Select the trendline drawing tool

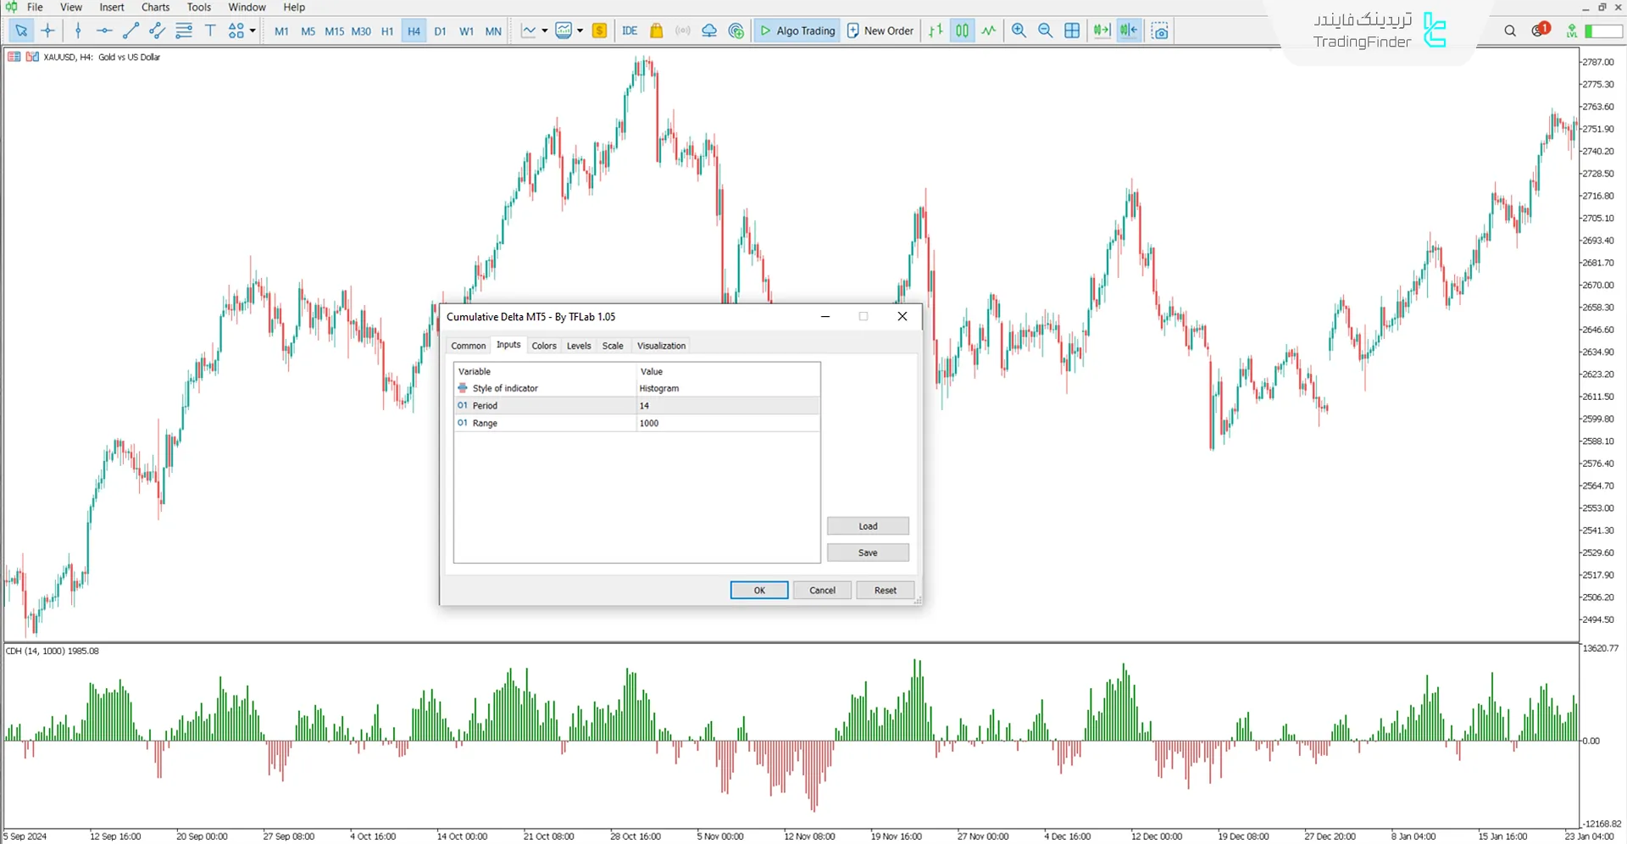pos(130,31)
